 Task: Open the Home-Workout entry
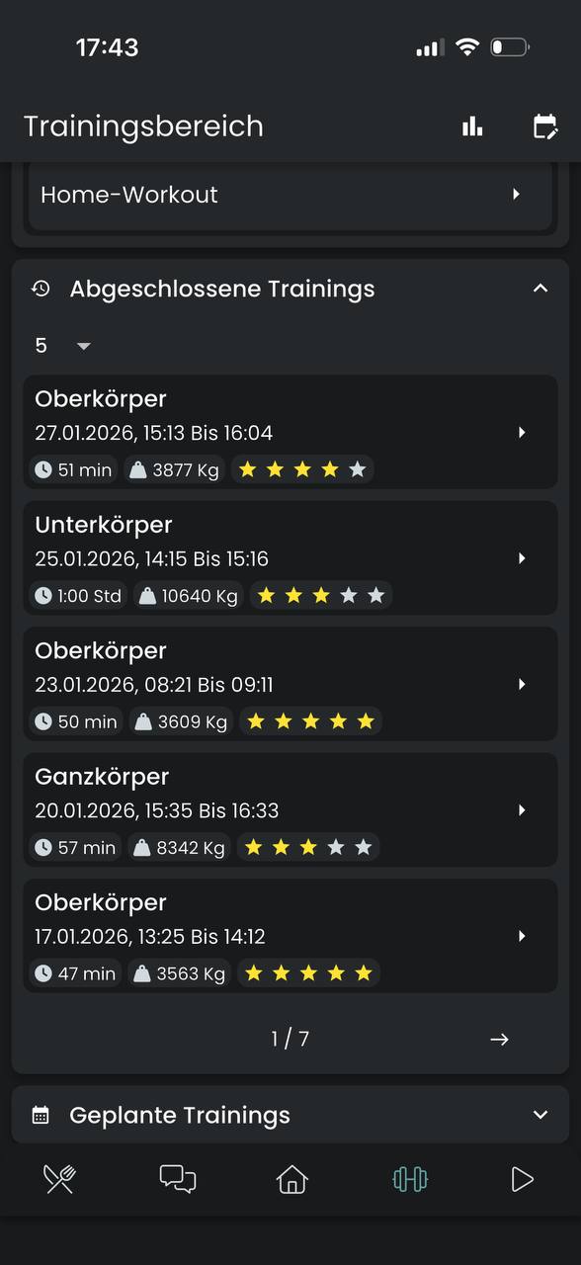pos(290,195)
